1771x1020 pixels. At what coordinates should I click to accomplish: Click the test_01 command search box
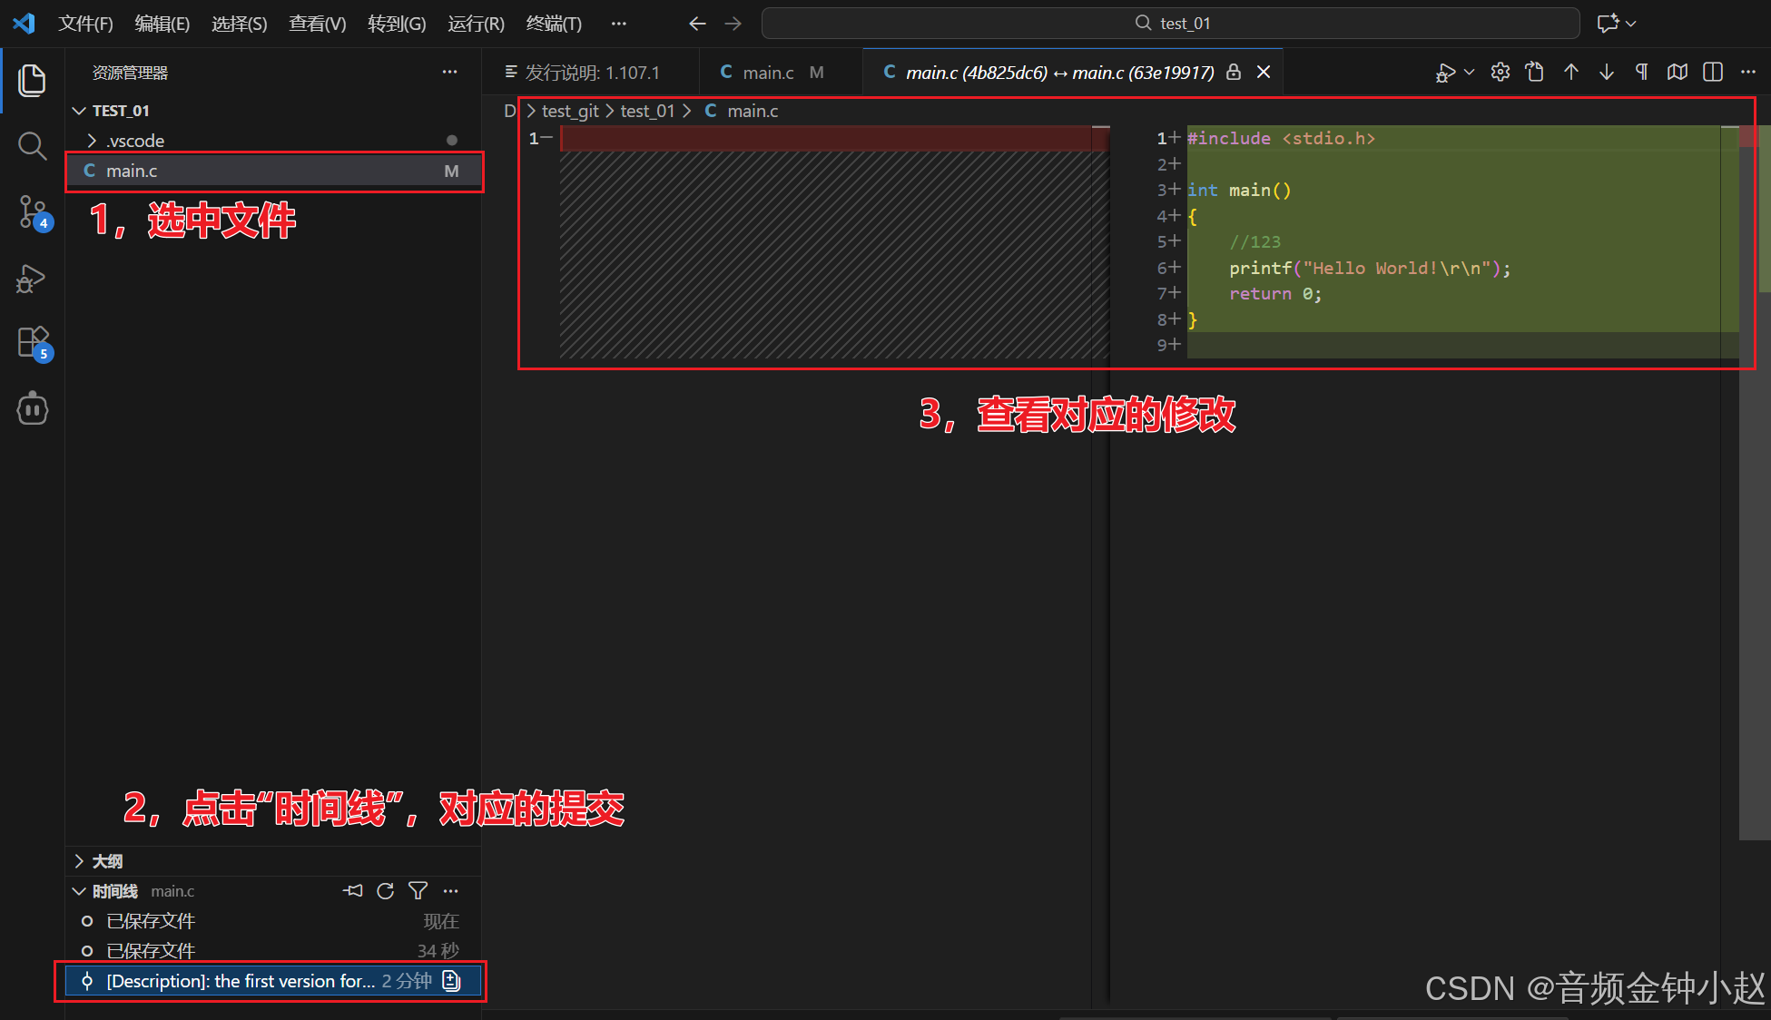click(1171, 24)
